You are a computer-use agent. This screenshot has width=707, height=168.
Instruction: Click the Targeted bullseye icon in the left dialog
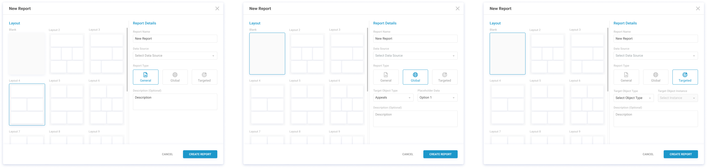click(204, 75)
